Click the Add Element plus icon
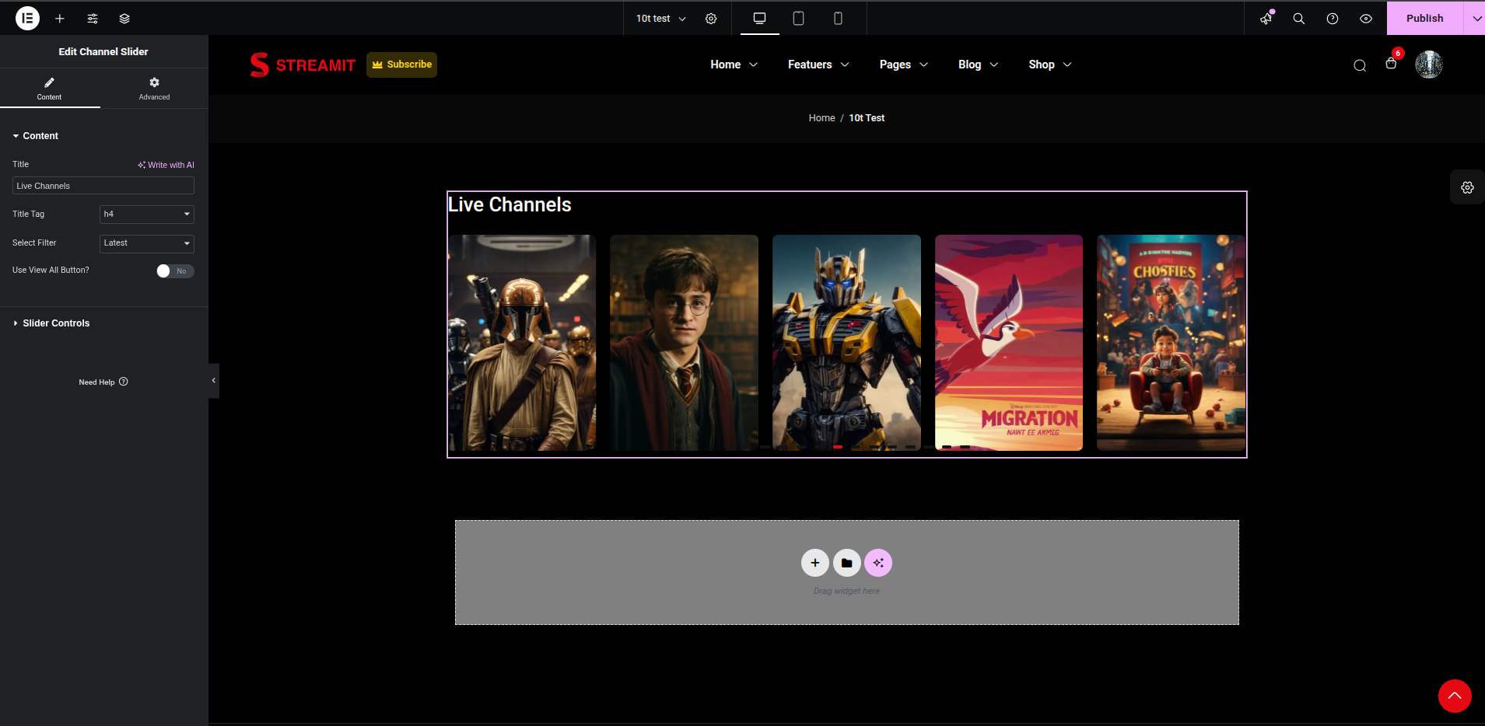This screenshot has height=726, width=1485. 60,19
